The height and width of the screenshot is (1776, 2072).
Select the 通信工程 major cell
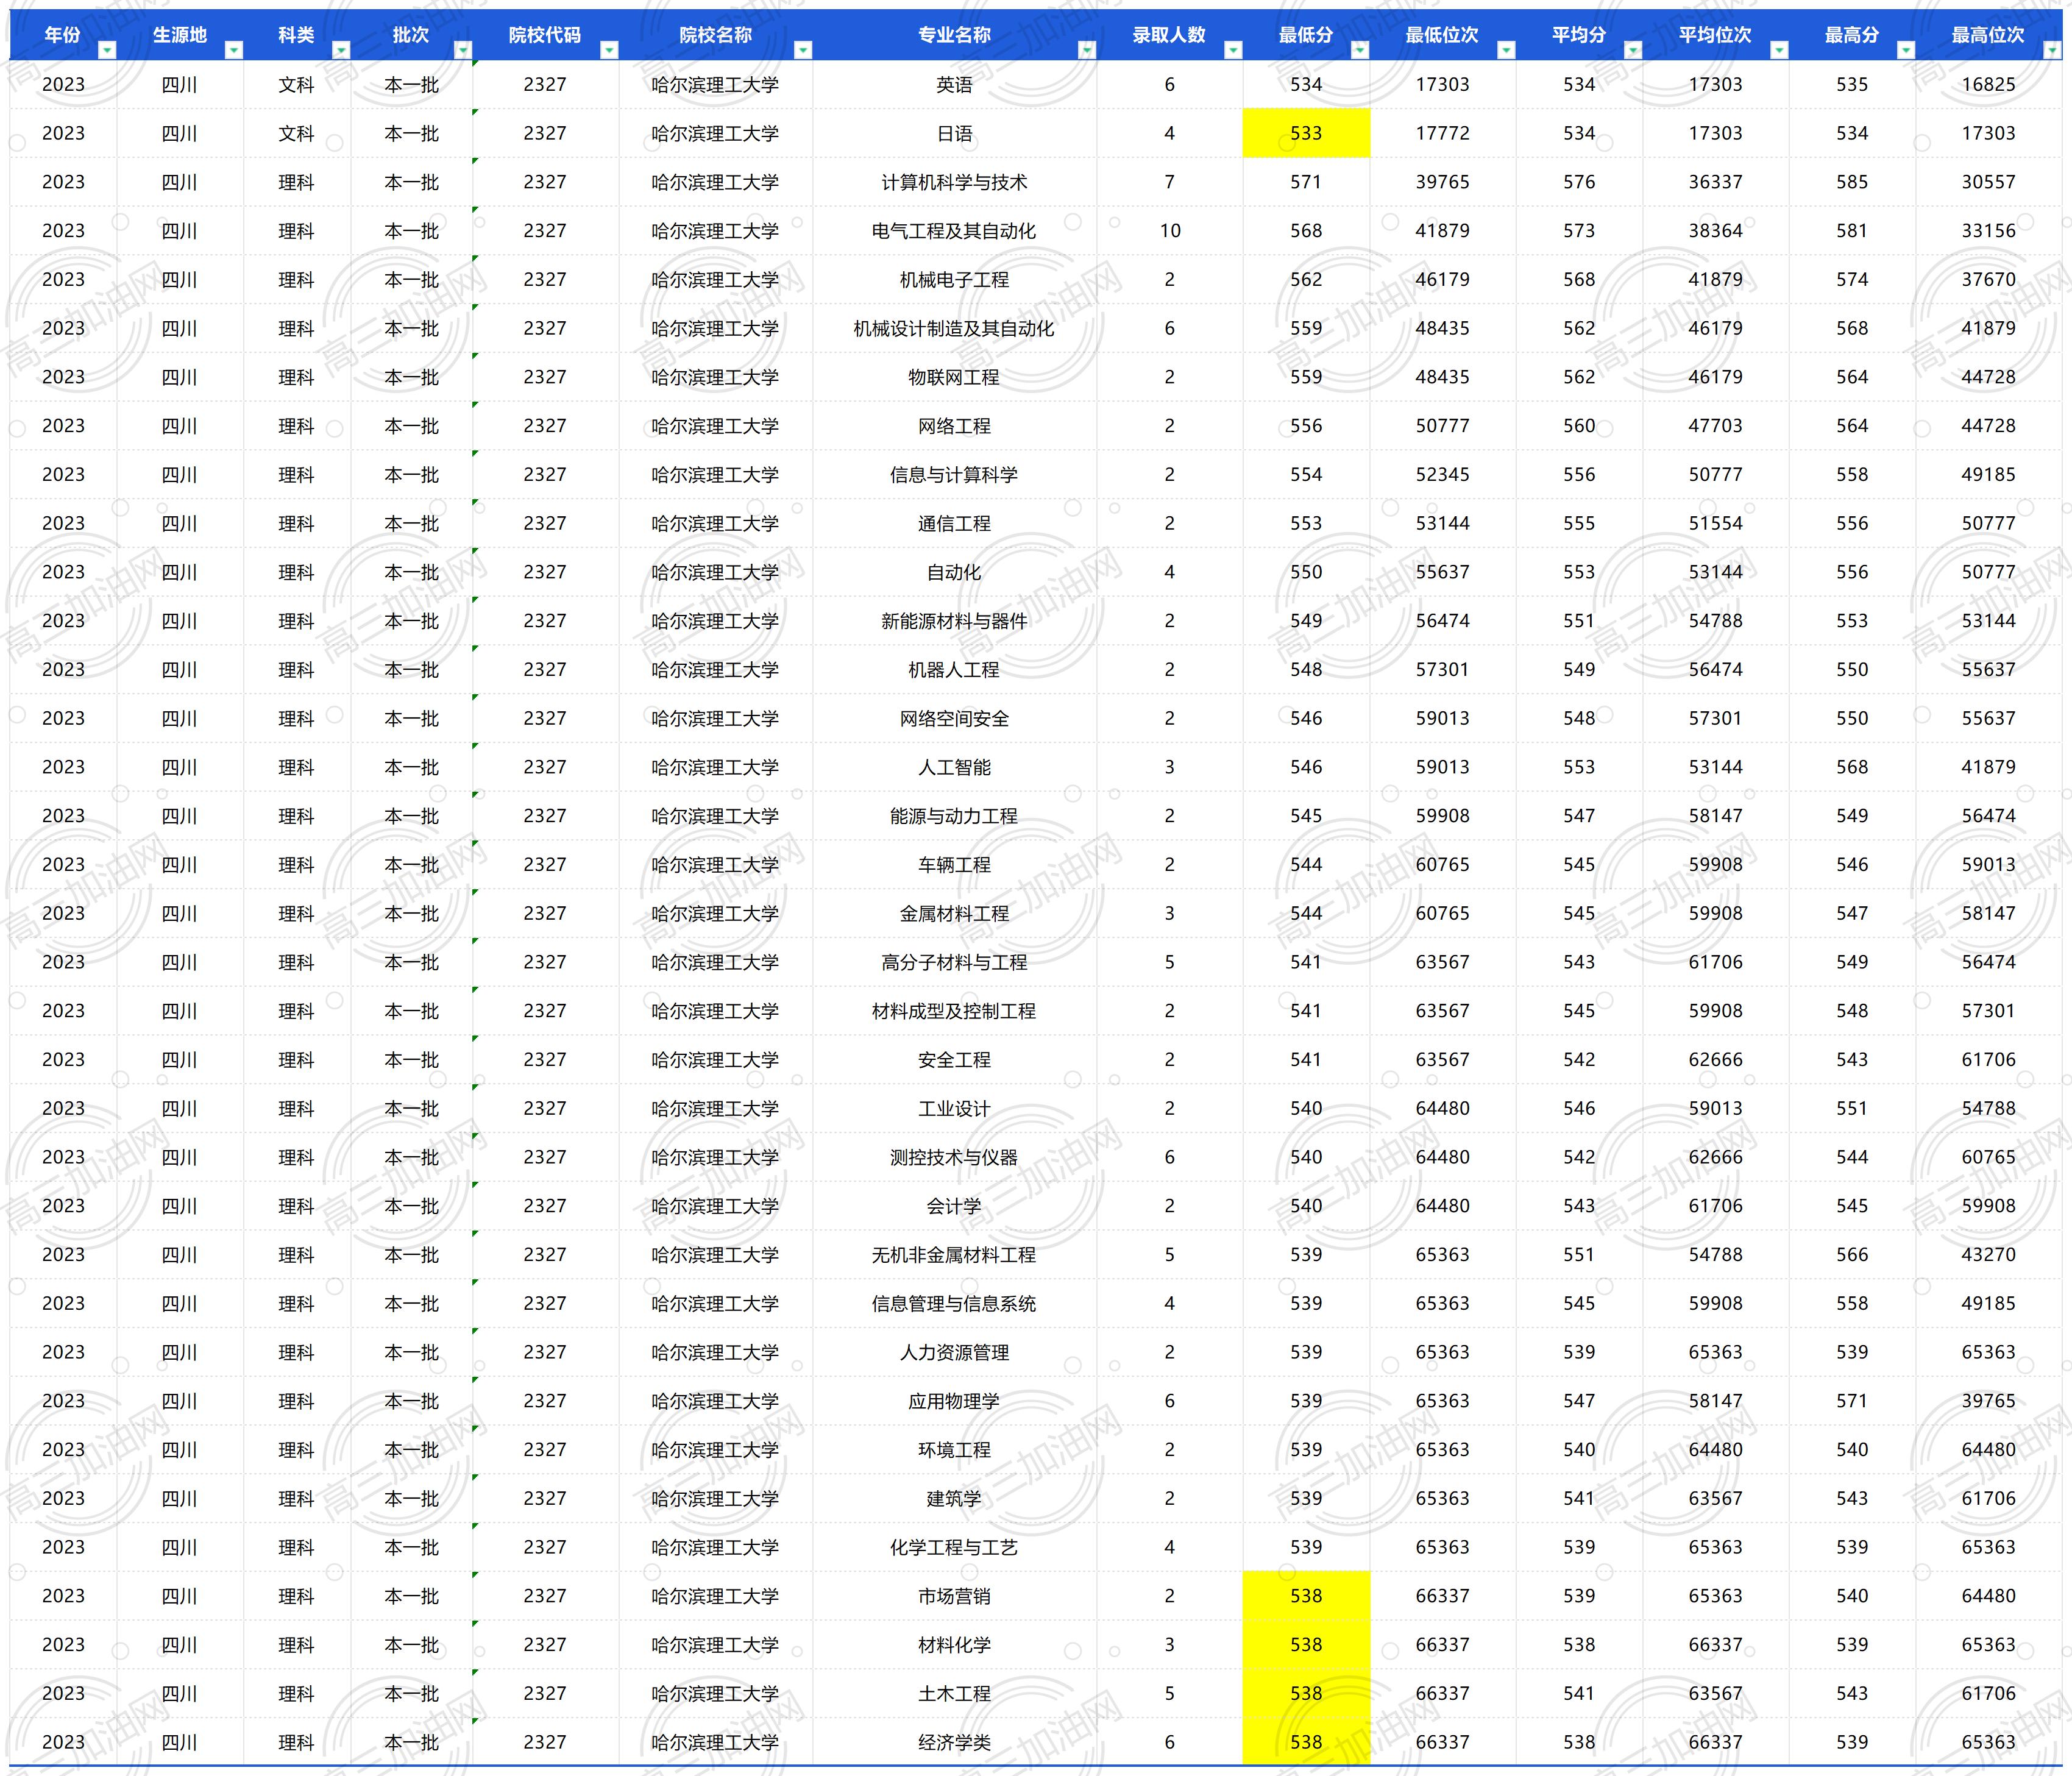(955, 523)
